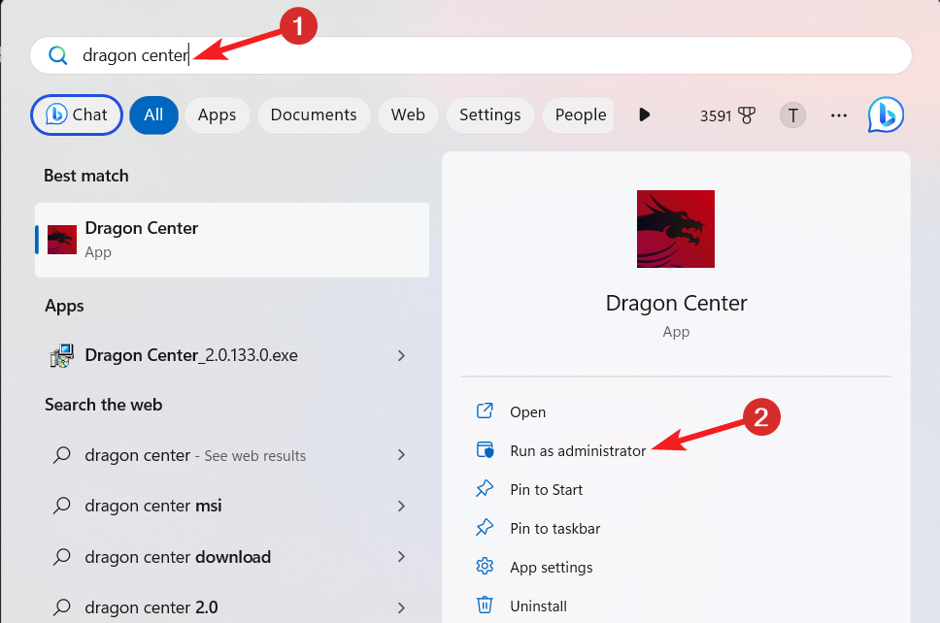Select the Dragon Center best match result
The height and width of the screenshot is (623, 940).
(x=232, y=240)
